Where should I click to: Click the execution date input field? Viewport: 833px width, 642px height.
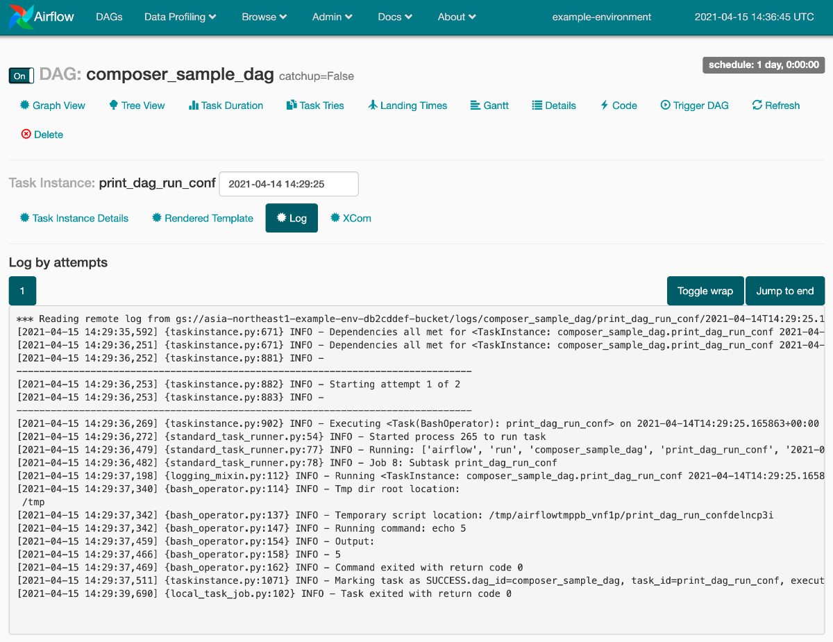(289, 184)
